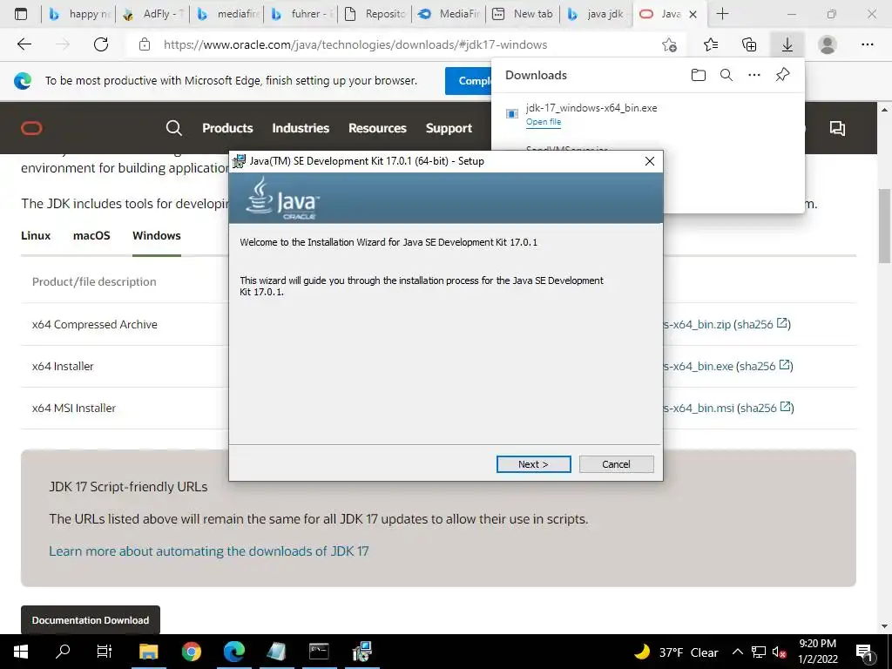Search downloads with the magnifier icon
Viewport: 892px width, 669px height.
point(726,75)
